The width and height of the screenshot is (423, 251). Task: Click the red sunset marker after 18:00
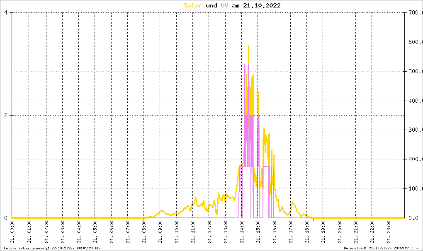coord(313,220)
